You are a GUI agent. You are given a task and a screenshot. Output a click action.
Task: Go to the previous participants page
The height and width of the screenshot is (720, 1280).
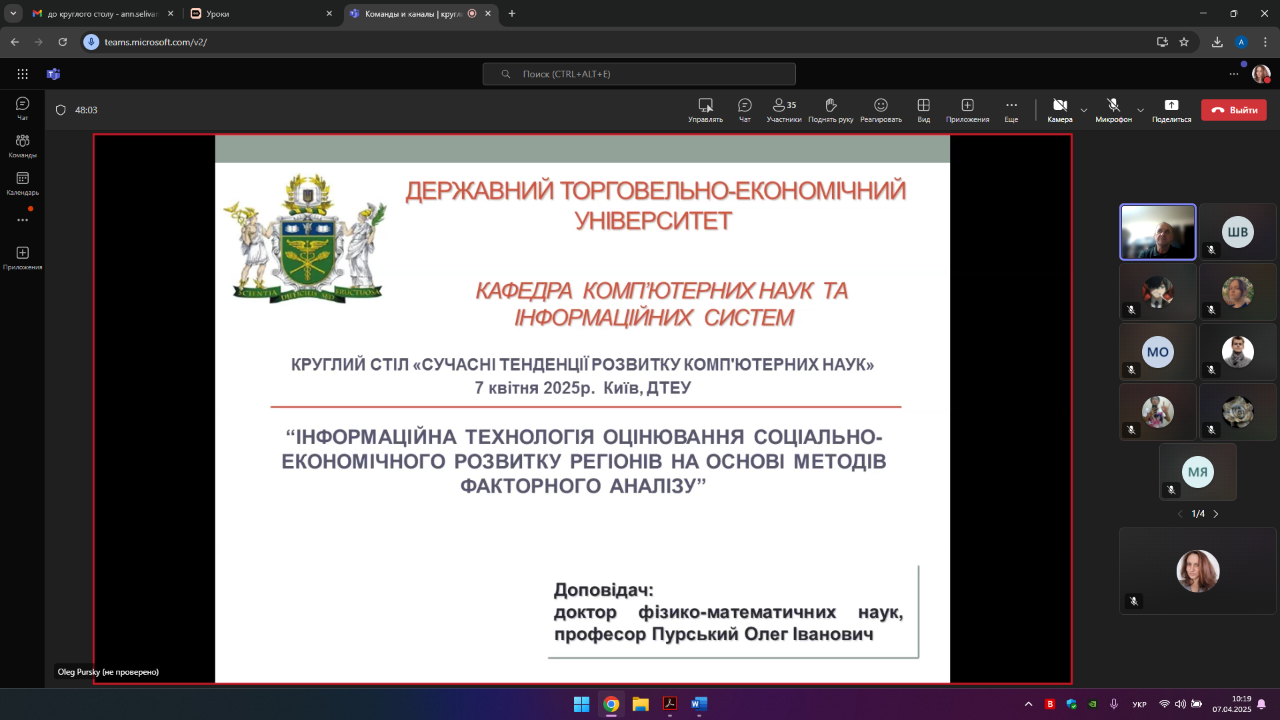1180,514
